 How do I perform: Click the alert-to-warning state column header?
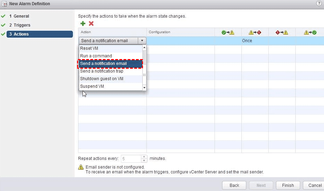pyautogui.click(x=282, y=32)
